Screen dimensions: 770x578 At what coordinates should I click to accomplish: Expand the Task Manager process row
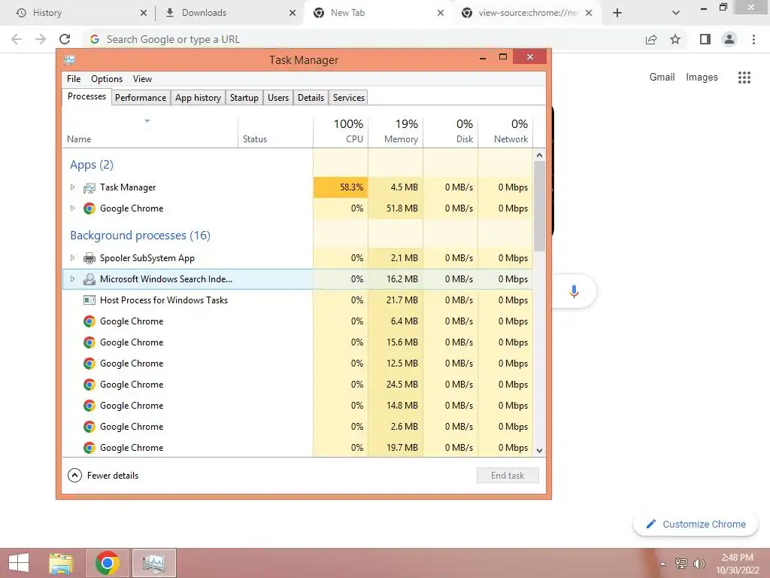pos(73,187)
